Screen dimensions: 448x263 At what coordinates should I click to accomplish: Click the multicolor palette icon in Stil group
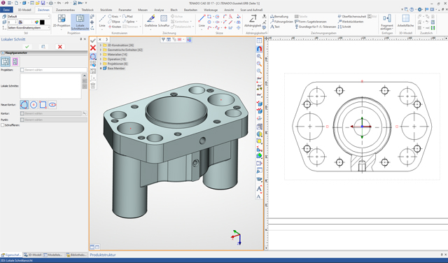tap(36, 22)
